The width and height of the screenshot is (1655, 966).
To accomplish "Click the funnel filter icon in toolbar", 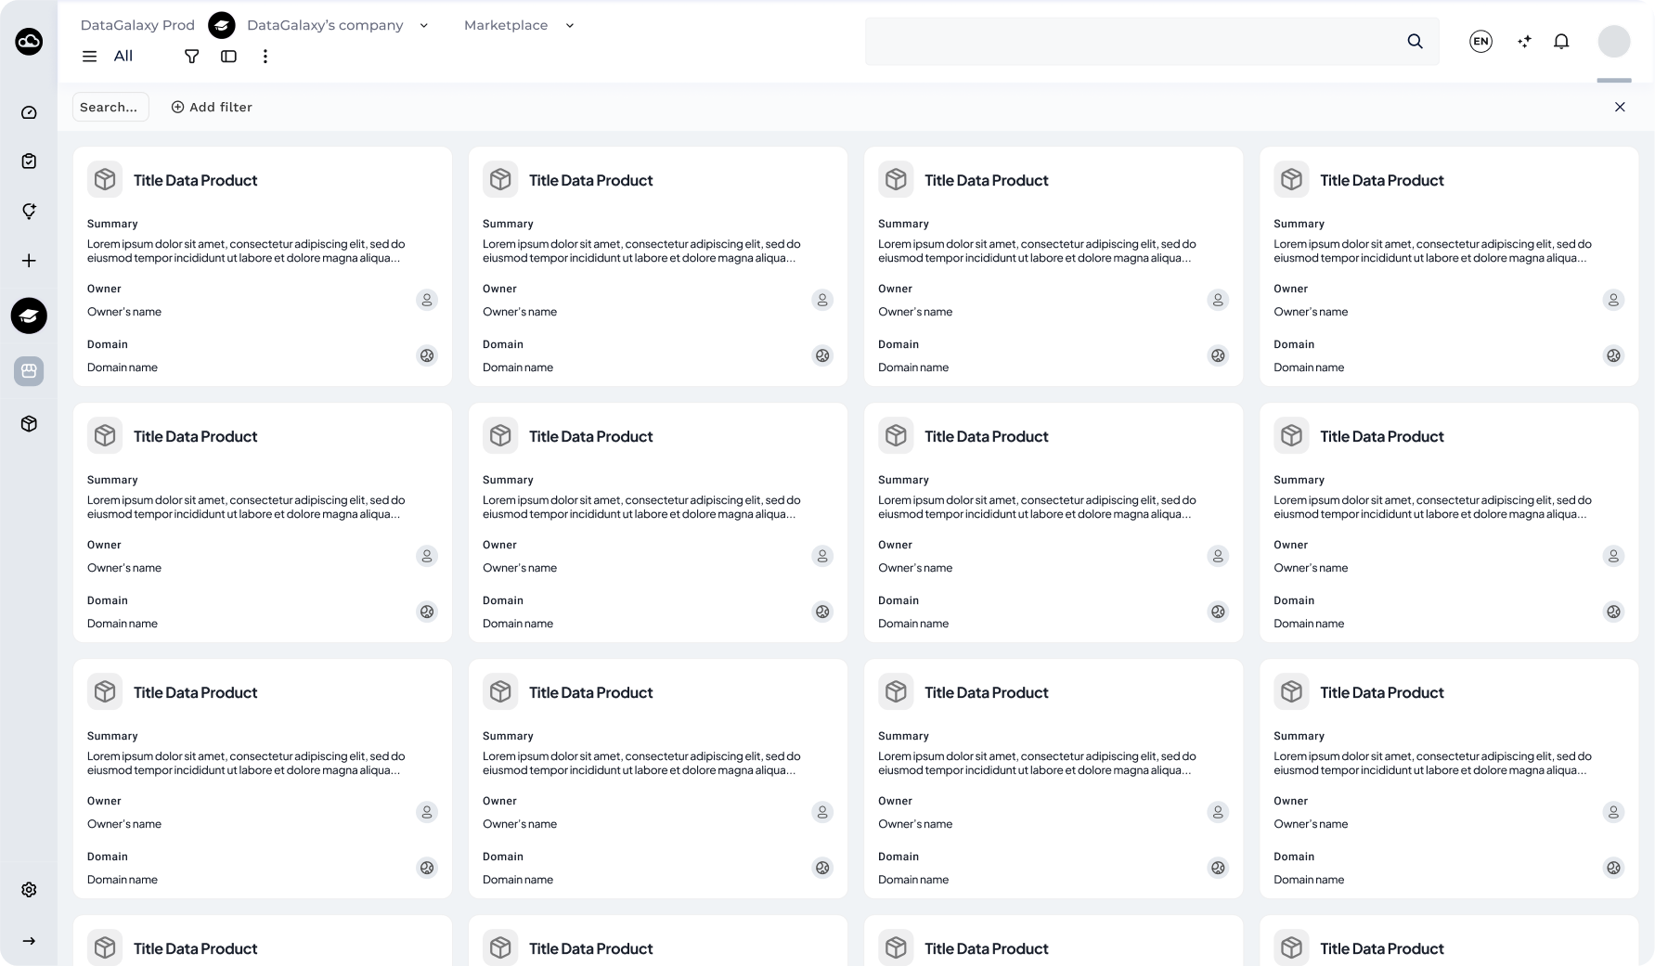I will [192, 57].
